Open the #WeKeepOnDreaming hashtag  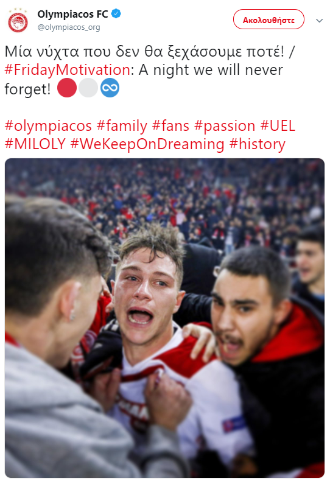[147, 144]
